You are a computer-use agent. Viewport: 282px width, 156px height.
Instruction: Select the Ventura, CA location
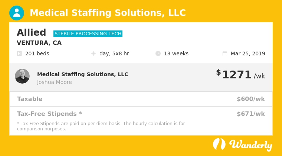tap(39, 43)
